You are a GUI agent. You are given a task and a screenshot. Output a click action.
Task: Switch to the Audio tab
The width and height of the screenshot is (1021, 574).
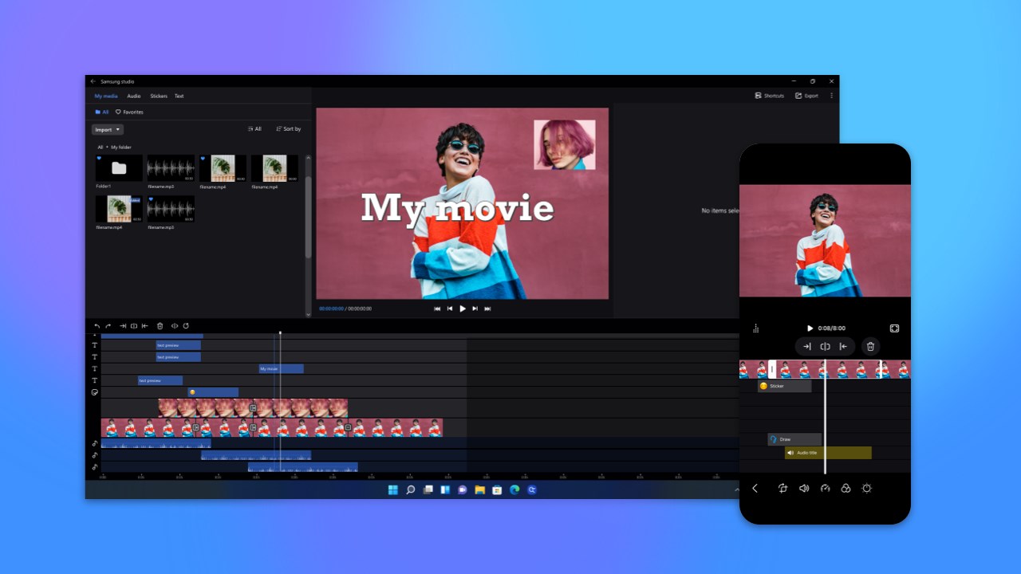133,96
